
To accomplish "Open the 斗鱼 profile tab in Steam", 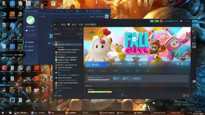I will pyautogui.click(x=87, y=24).
